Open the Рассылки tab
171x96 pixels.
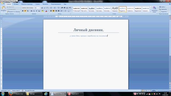pyautogui.click(x=45, y=4)
